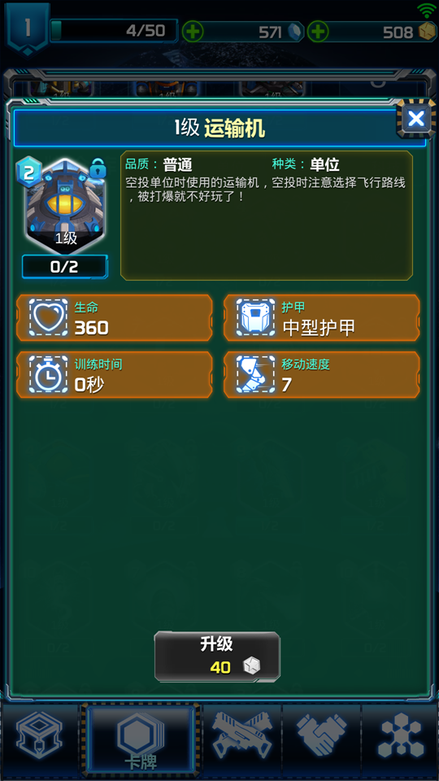Select the 卡牌 cards tab
439x781 pixels.
[141, 740]
